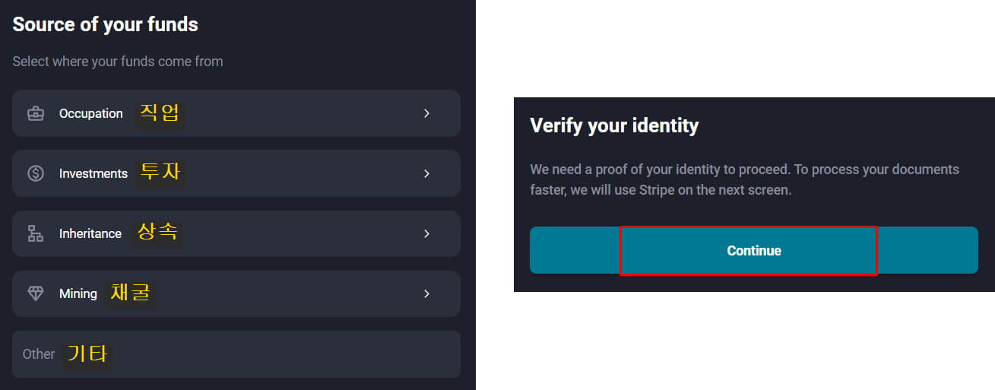Image resolution: width=995 pixels, height=390 pixels.
Task: Select Mining as source of funds
Action: (x=236, y=293)
